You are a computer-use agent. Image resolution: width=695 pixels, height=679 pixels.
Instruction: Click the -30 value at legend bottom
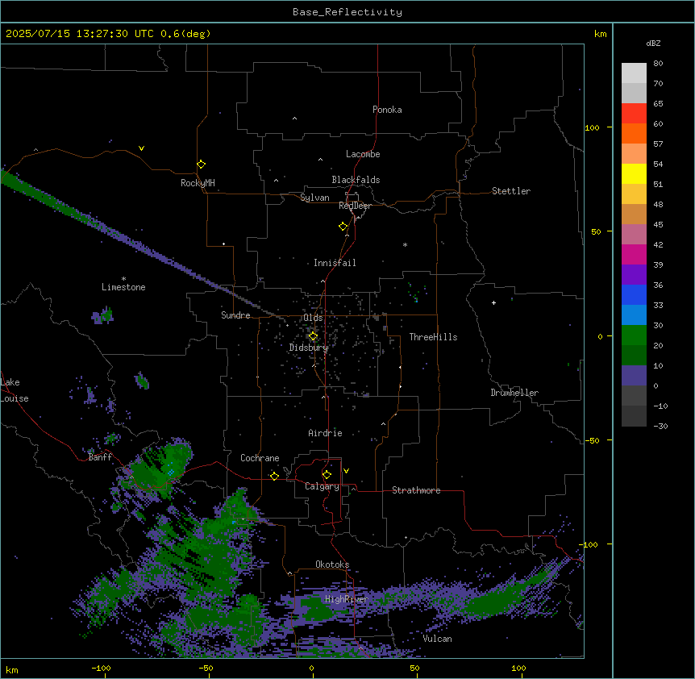[x=660, y=426]
